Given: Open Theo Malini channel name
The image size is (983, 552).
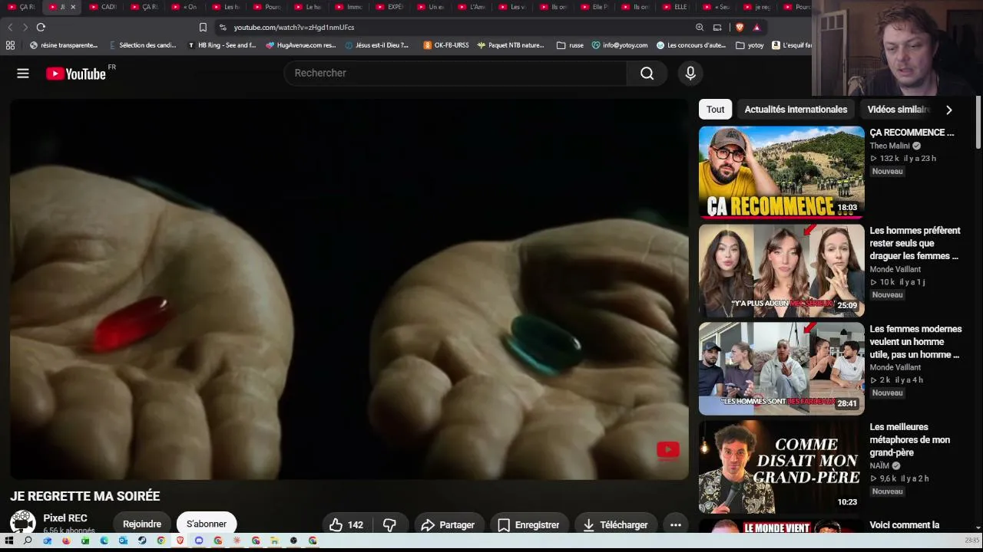Looking at the screenshot, I should click(889, 146).
